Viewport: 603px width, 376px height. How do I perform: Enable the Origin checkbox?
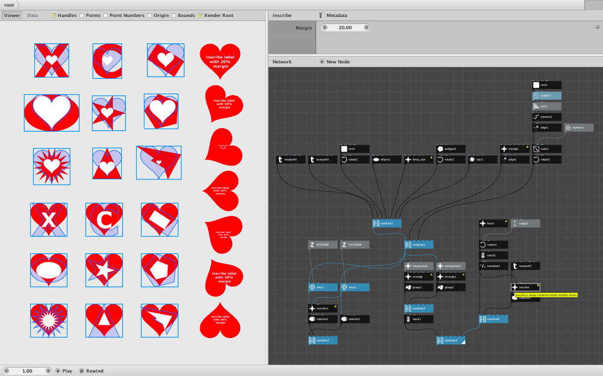click(149, 16)
